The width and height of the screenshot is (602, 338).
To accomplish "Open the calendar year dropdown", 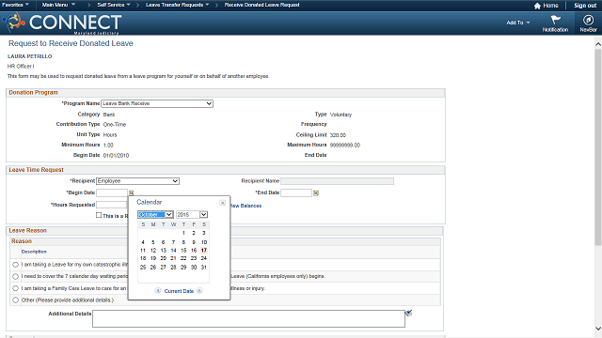I will [x=192, y=215].
